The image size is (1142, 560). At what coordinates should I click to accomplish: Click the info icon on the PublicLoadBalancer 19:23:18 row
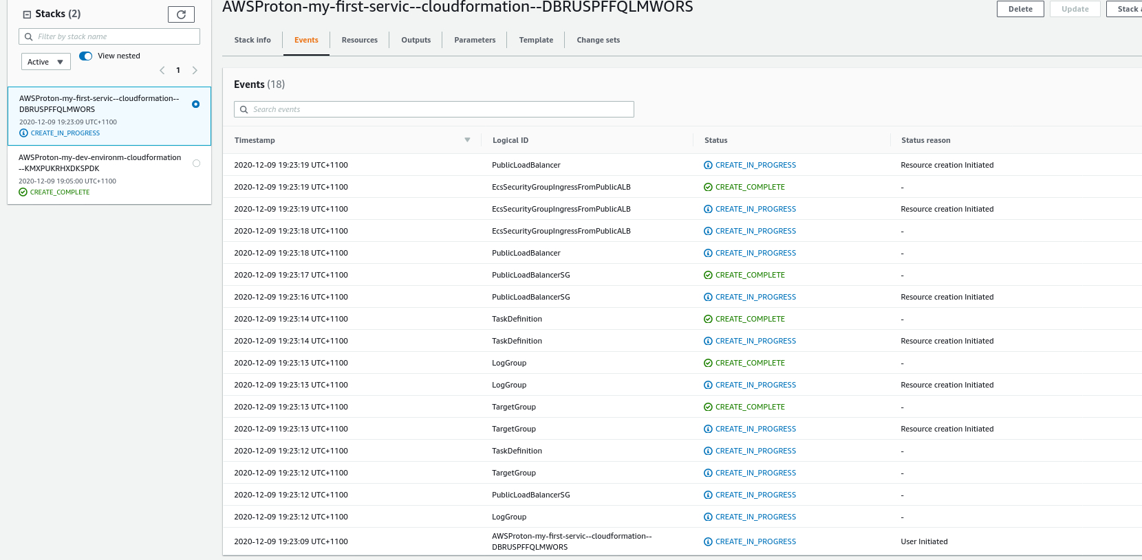708,253
